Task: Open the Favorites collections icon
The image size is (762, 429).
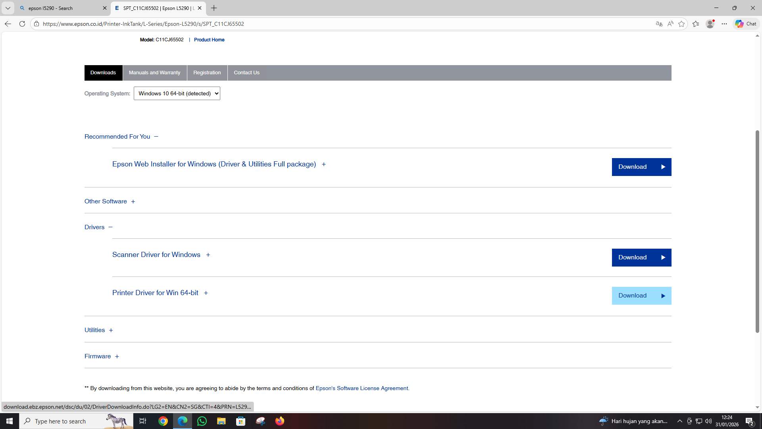Action: coord(696,24)
